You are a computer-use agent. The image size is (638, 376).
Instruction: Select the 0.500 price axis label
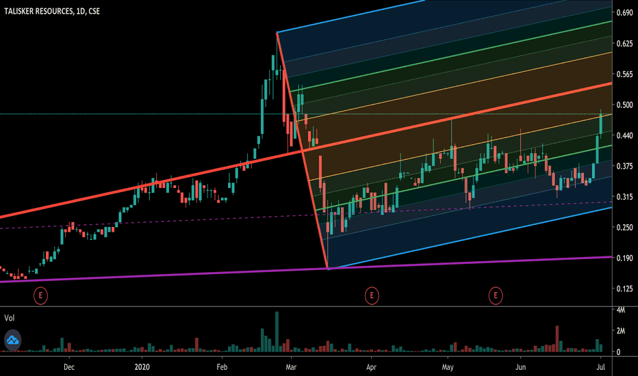pyautogui.click(x=624, y=105)
